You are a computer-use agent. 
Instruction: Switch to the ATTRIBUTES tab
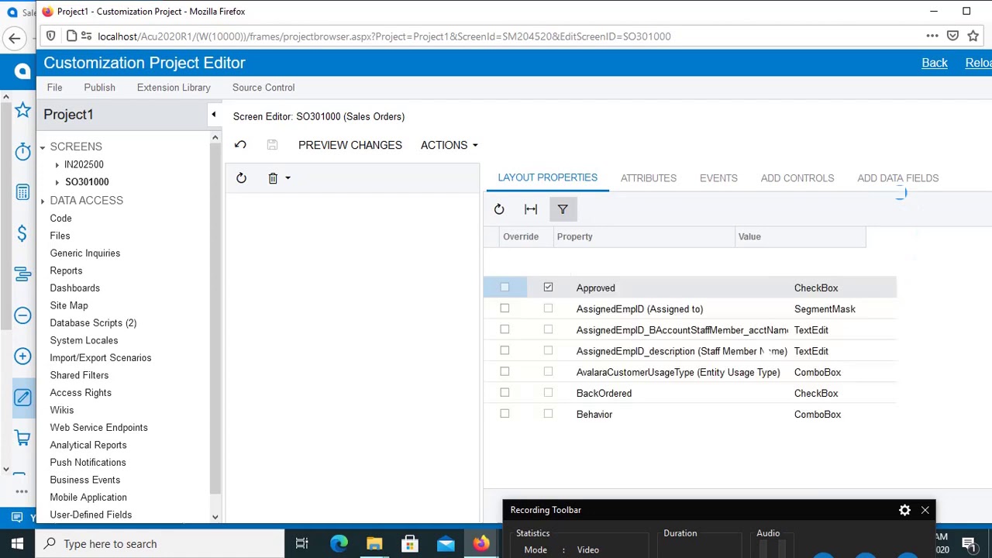(x=649, y=178)
